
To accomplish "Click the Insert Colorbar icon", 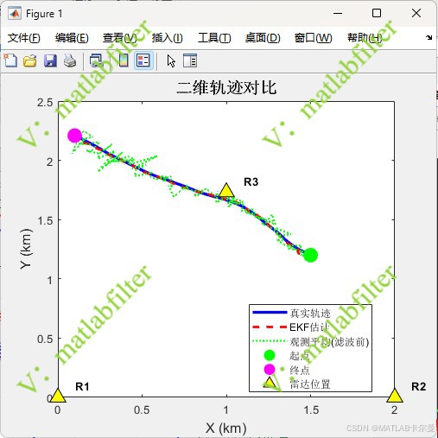I will (x=124, y=60).
